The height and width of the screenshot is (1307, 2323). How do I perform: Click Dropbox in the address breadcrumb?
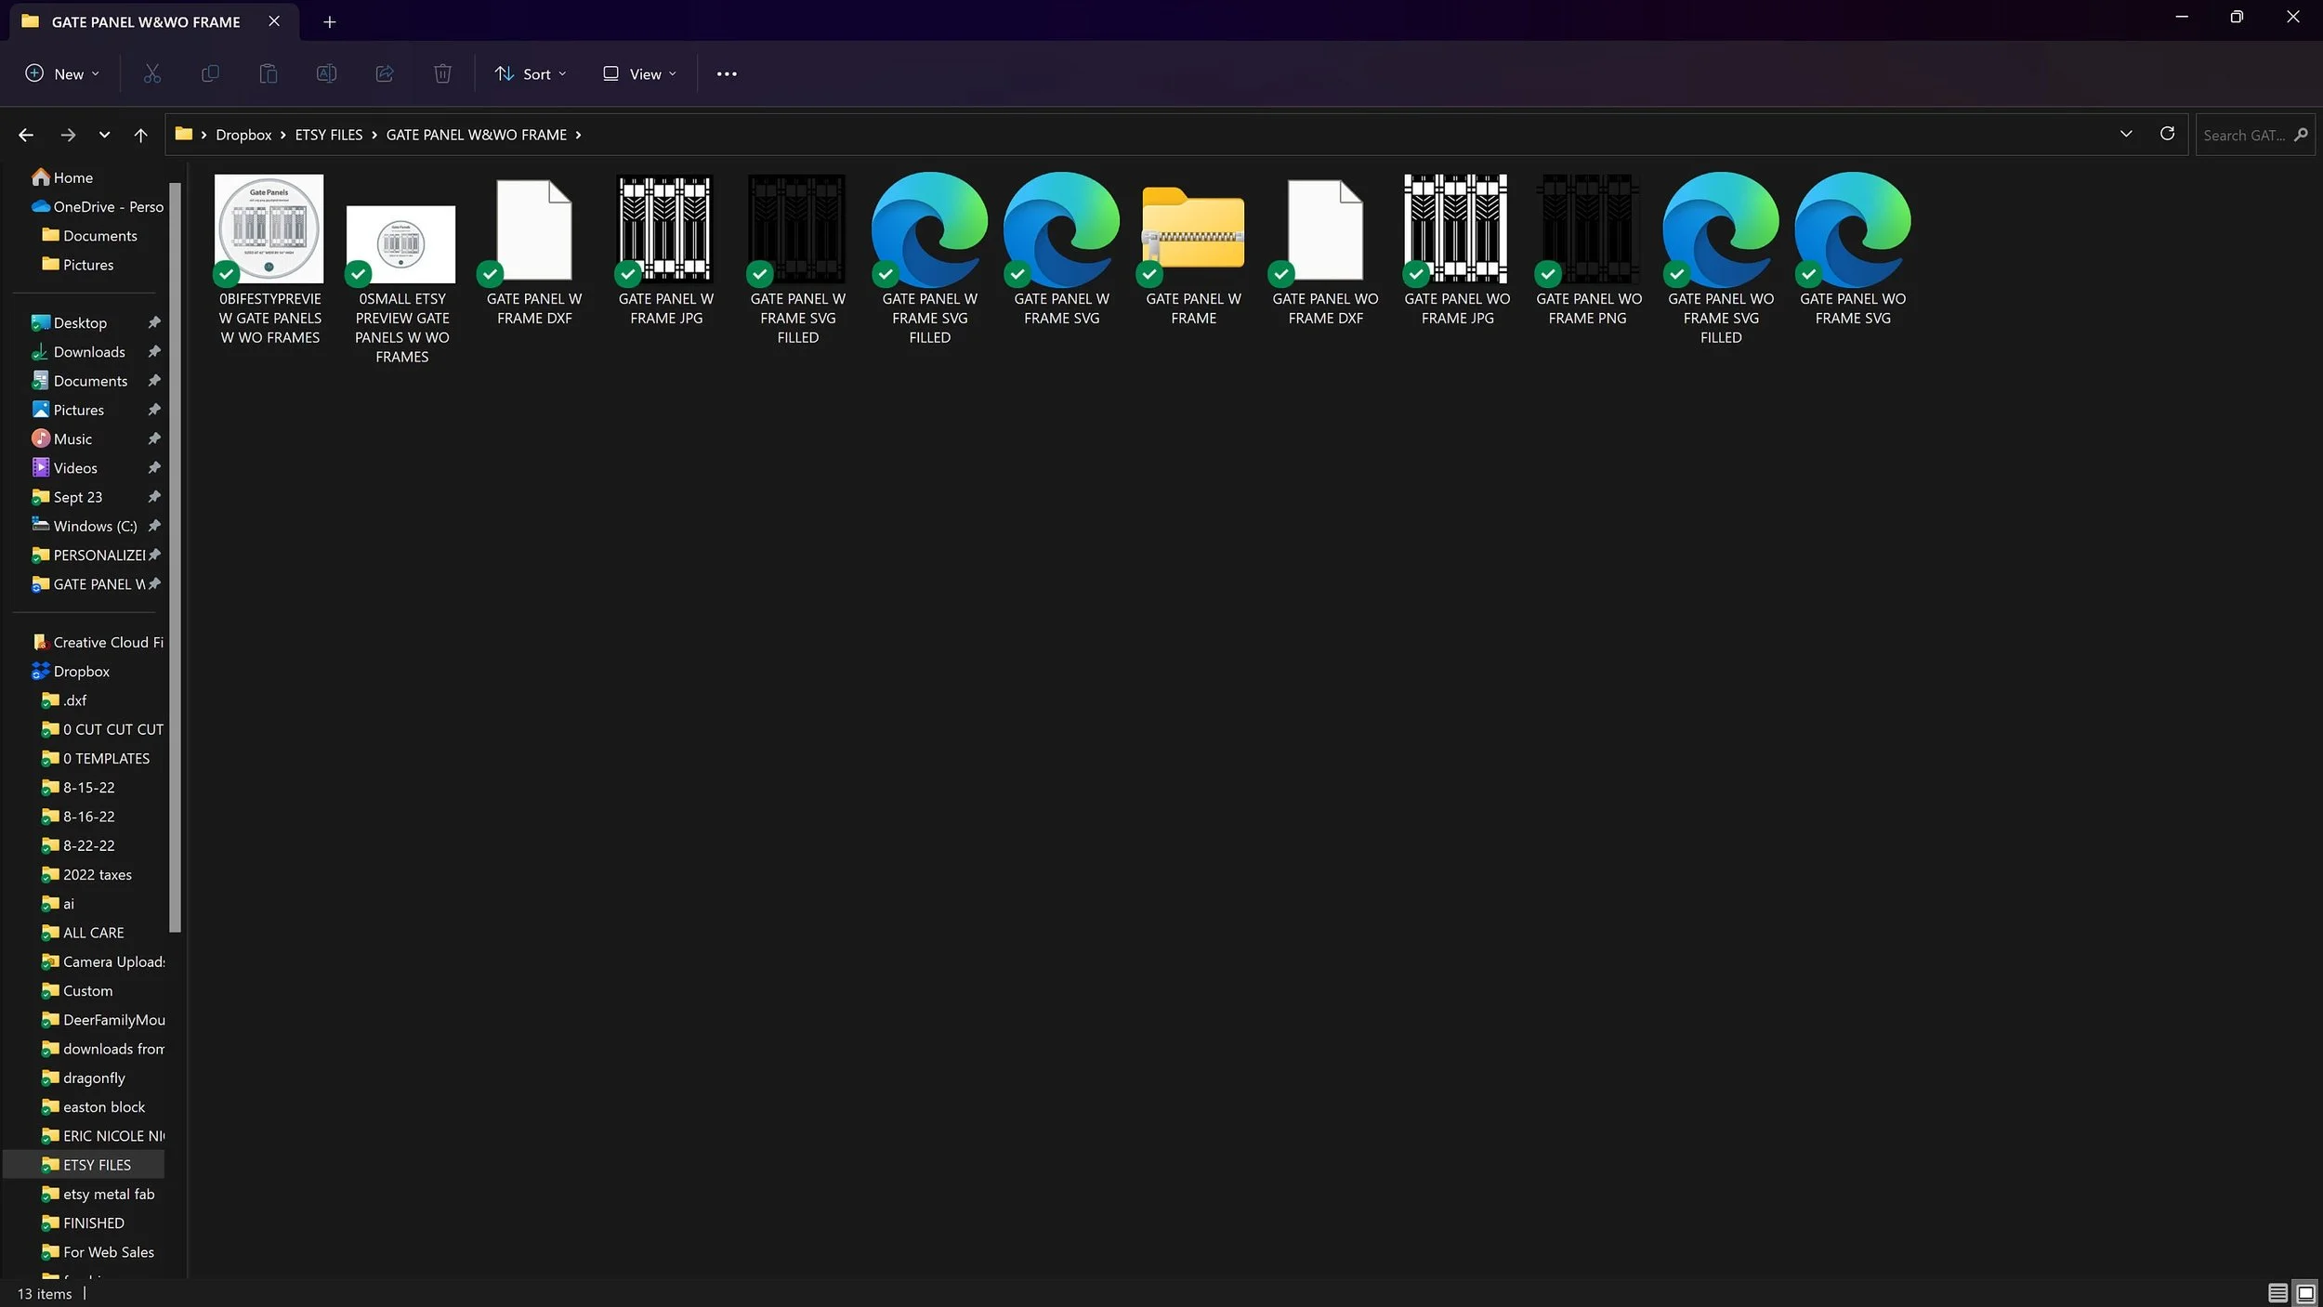pyautogui.click(x=243, y=135)
